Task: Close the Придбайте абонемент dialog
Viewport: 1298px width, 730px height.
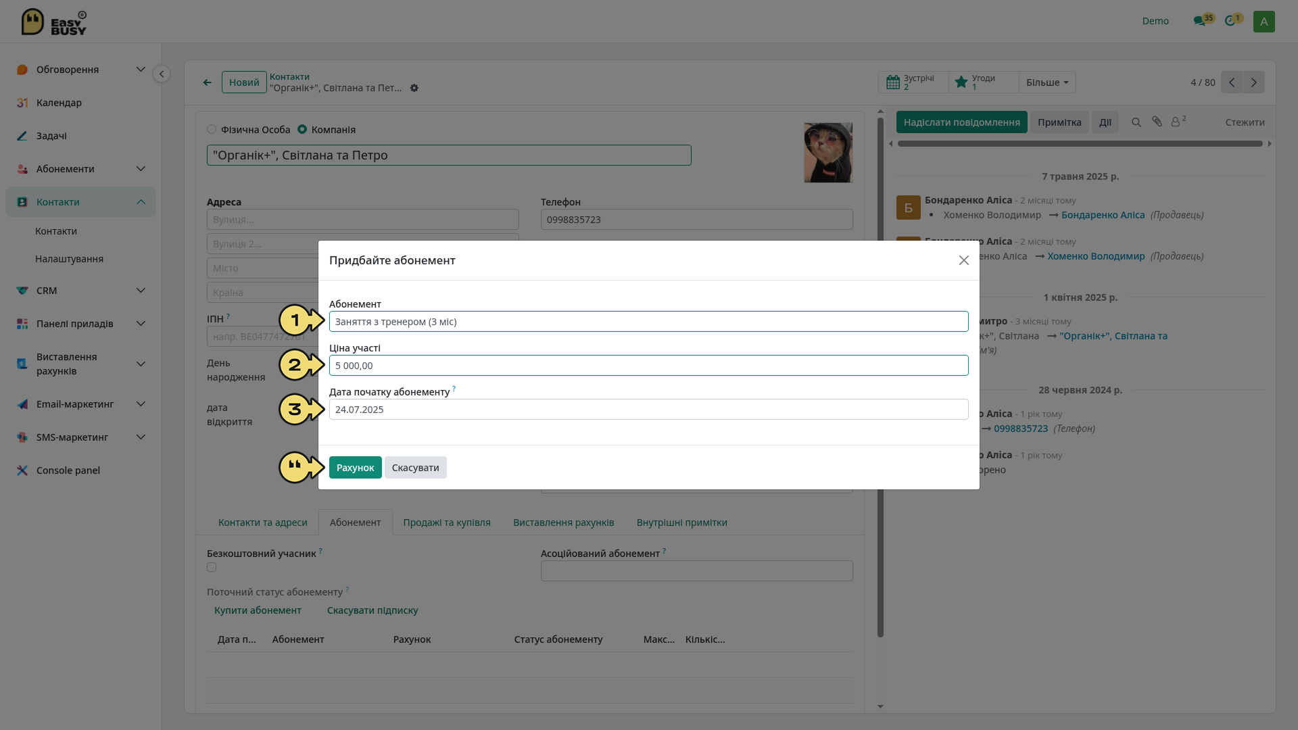Action: 964,260
